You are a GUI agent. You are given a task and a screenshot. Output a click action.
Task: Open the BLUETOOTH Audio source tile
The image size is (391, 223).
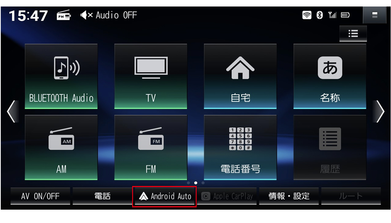point(61,76)
